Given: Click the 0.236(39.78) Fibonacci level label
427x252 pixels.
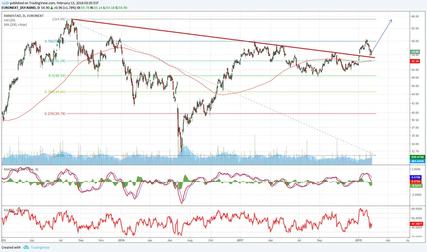Looking at the screenshot, I should point(55,114).
